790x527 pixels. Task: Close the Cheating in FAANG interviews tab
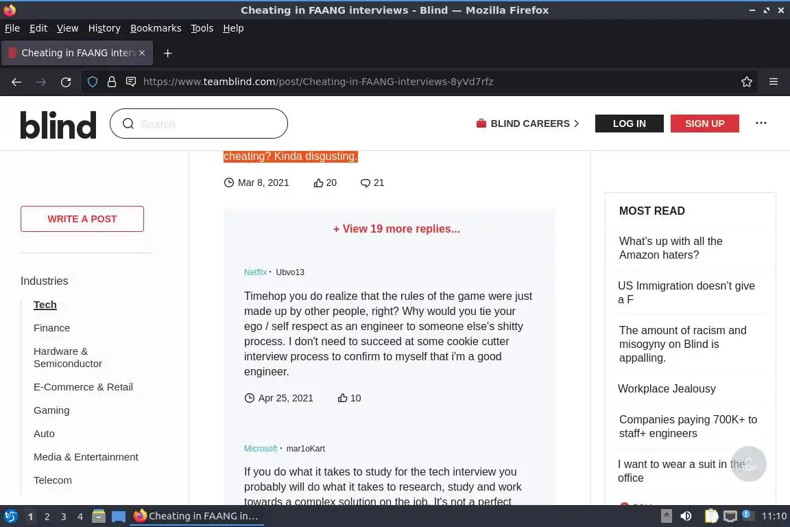point(142,52)
